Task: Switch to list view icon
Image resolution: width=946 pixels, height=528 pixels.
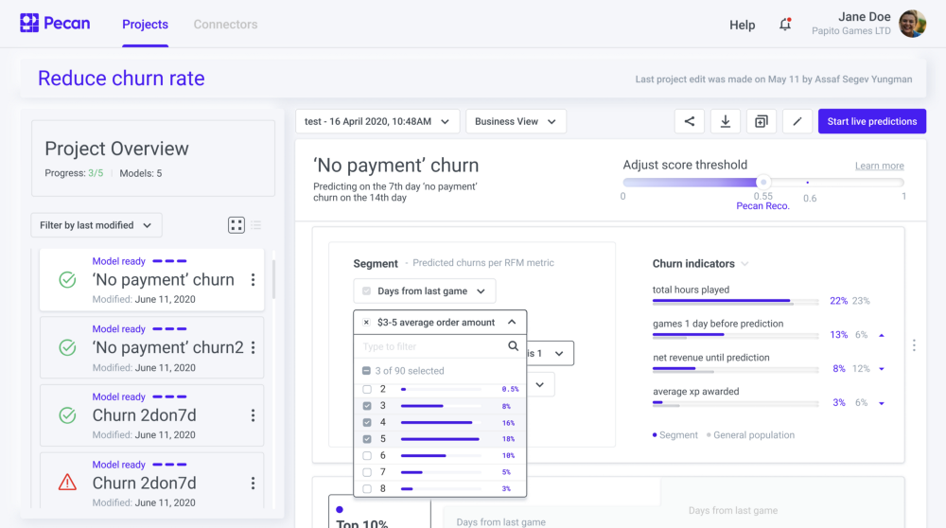Action: (255, 225)
